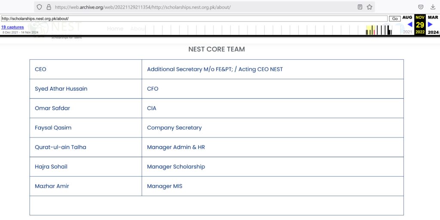Click the CEO table cell

[86, 69]
